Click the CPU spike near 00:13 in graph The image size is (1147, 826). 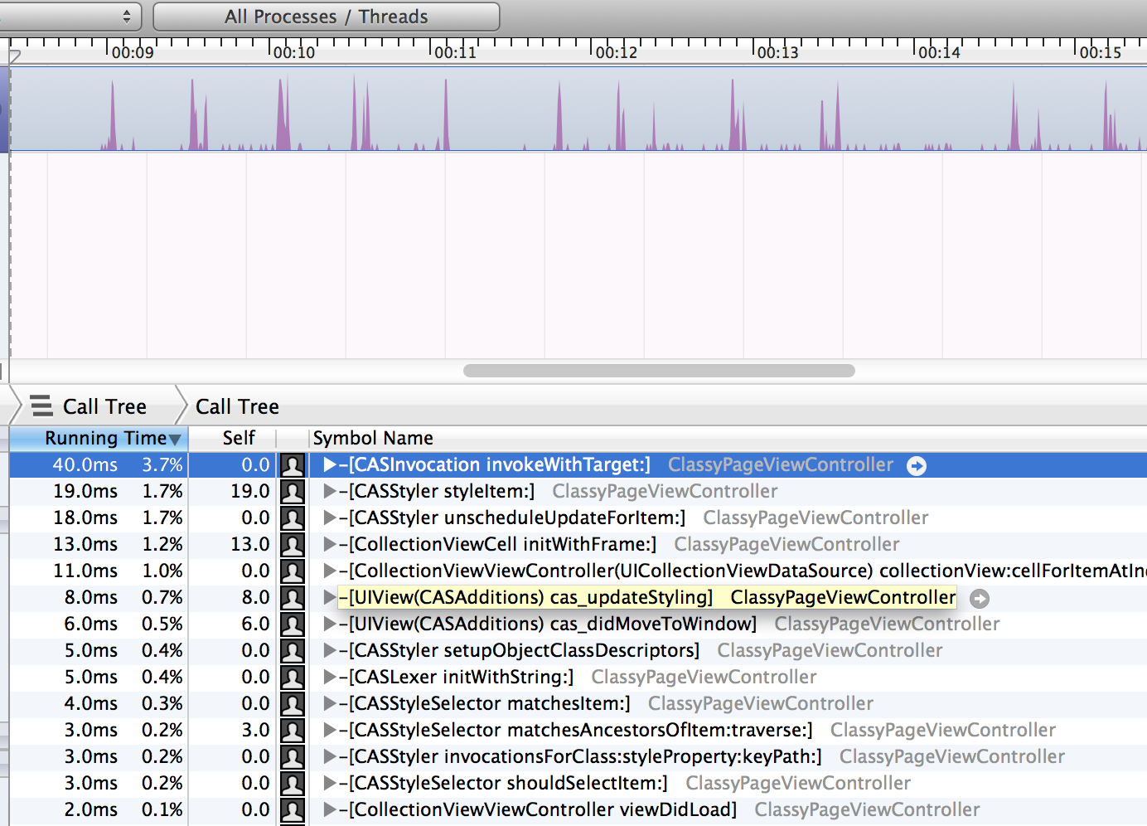click(x=733, y=116)
